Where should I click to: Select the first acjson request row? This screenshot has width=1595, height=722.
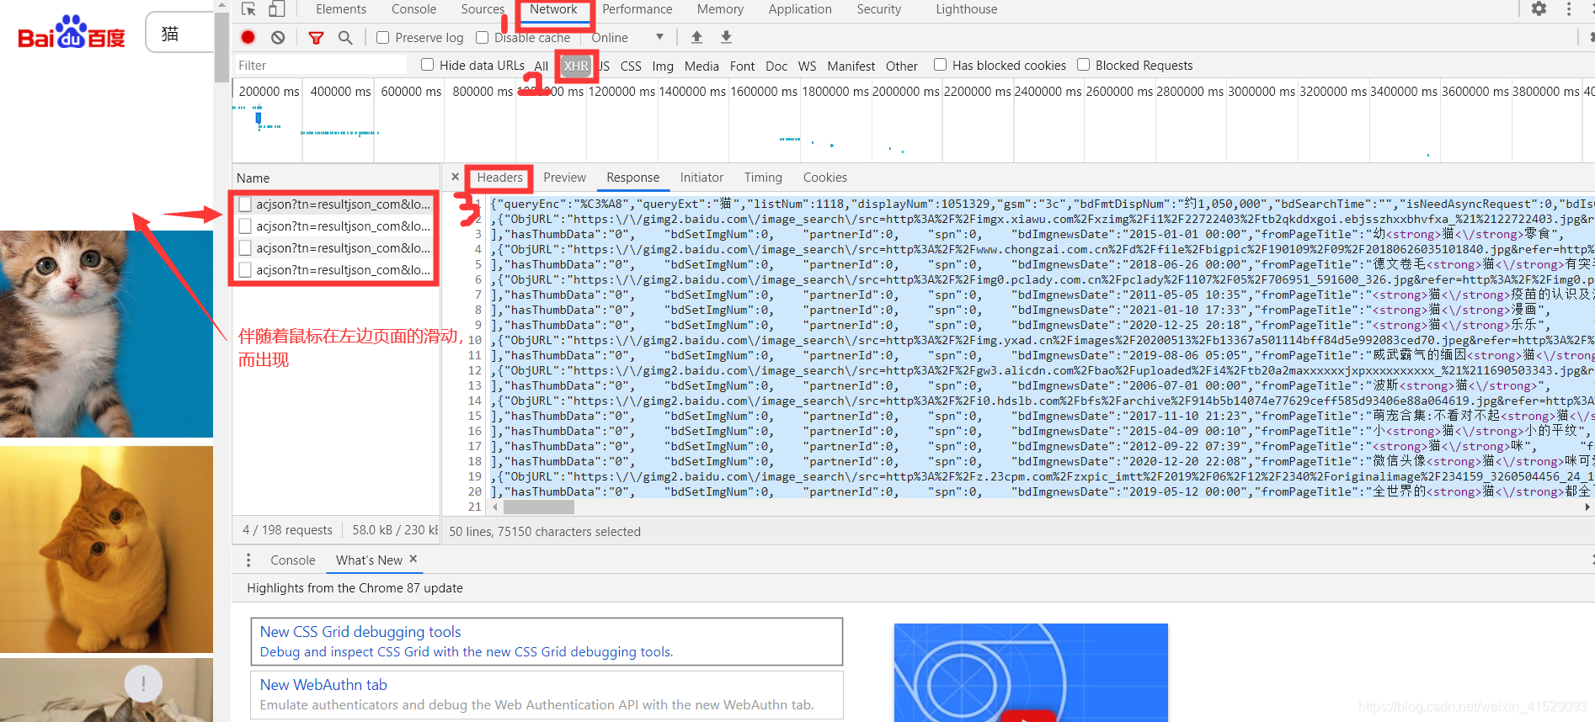coord(335,204)
